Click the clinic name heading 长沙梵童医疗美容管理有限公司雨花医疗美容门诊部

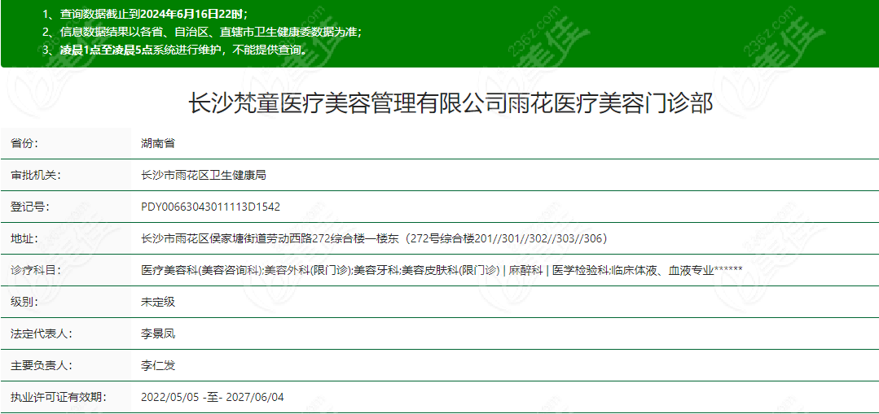coord(450,105)
